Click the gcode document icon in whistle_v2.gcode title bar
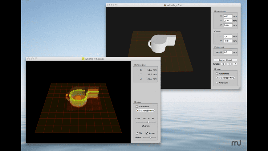This screenshot has height=151, width=268. (x=83, y=59)
